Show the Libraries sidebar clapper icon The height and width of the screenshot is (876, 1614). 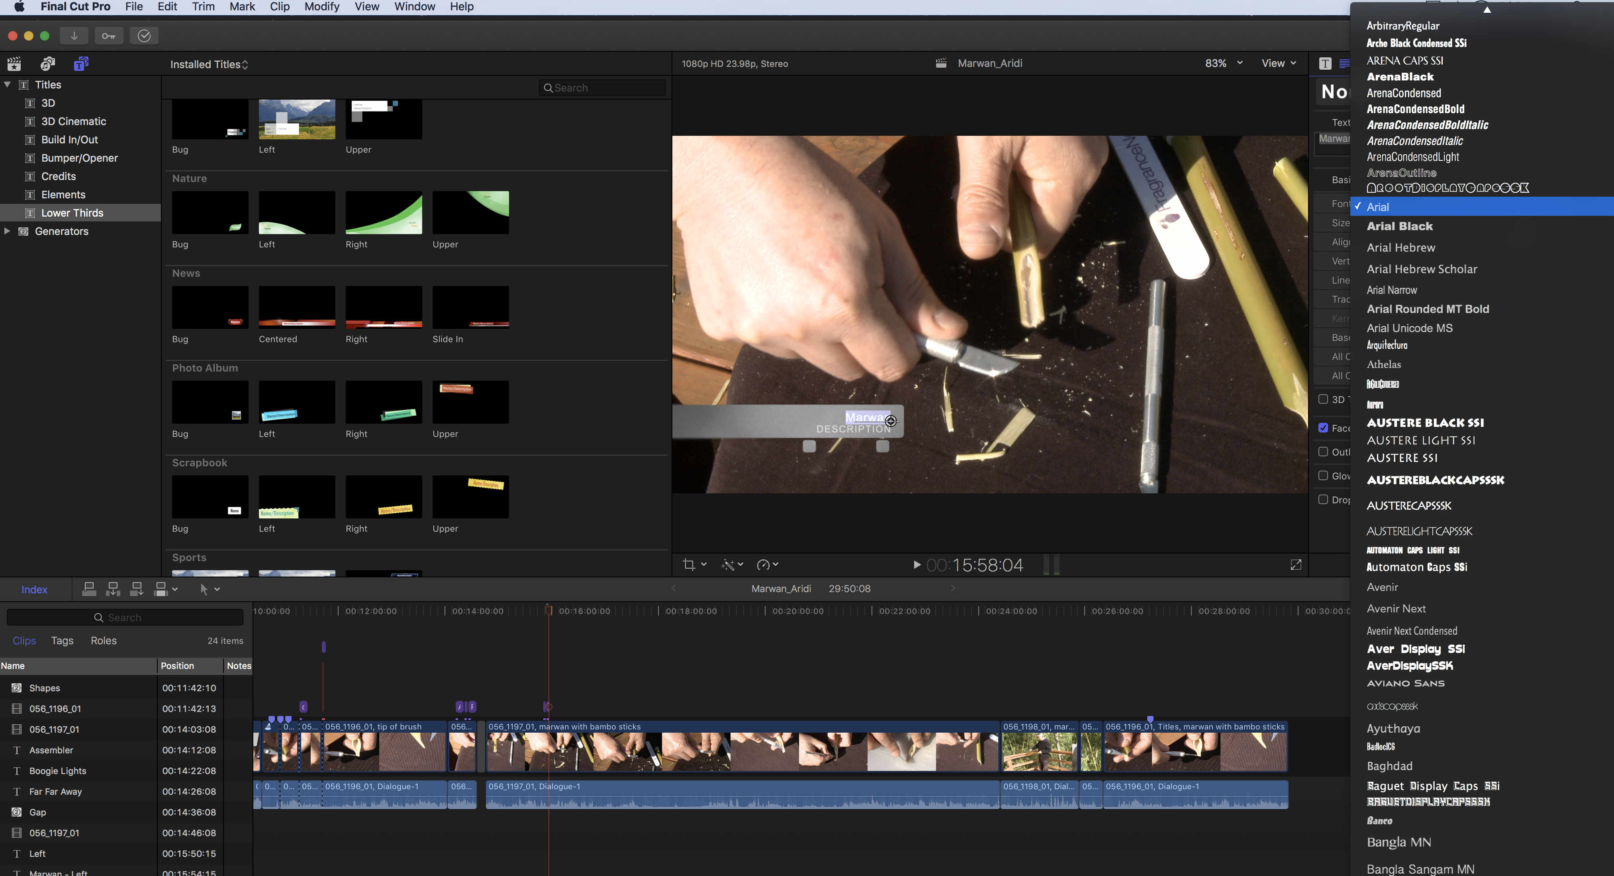point(14,64)
